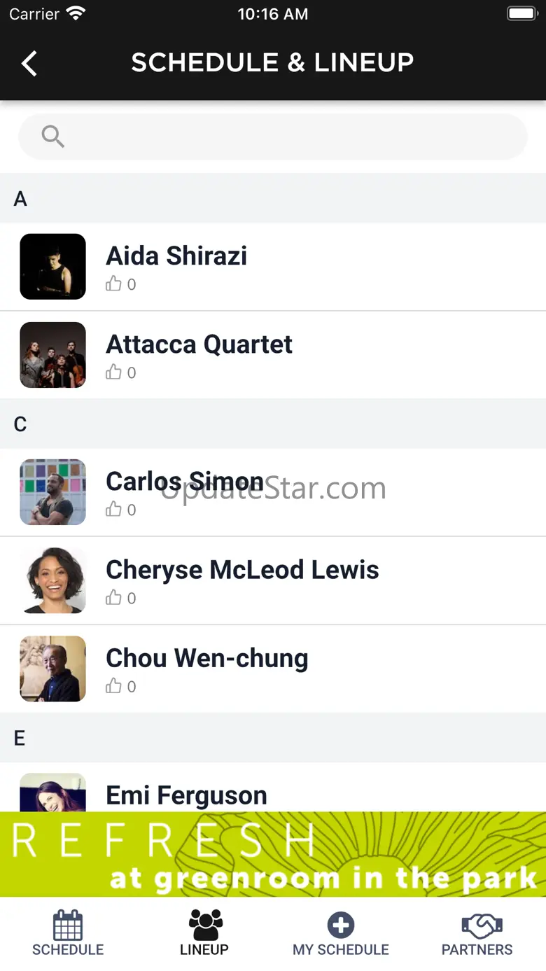Click the magnifying glass search icon

pos(53,137)
